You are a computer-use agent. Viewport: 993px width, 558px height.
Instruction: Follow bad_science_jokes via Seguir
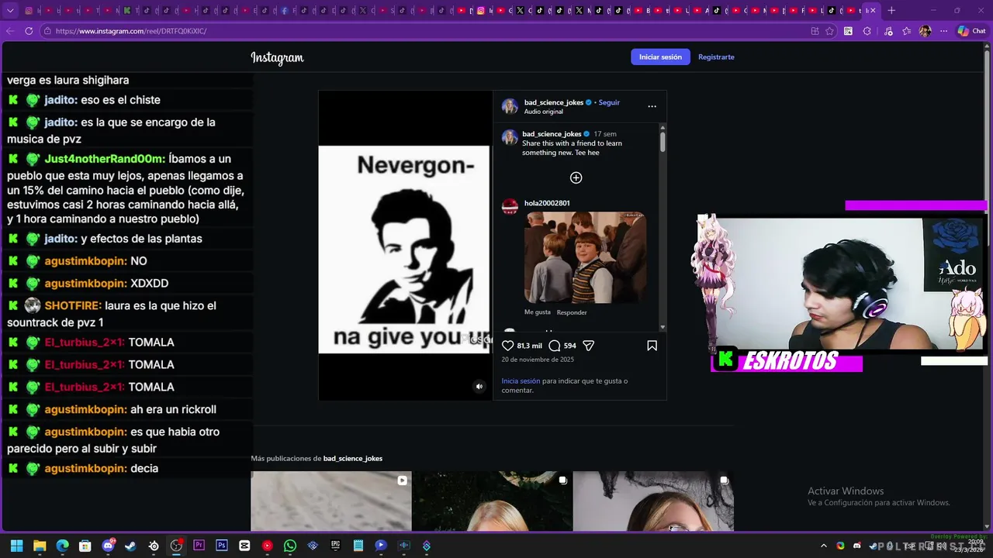pyautogui.click(x=609, y=102)
